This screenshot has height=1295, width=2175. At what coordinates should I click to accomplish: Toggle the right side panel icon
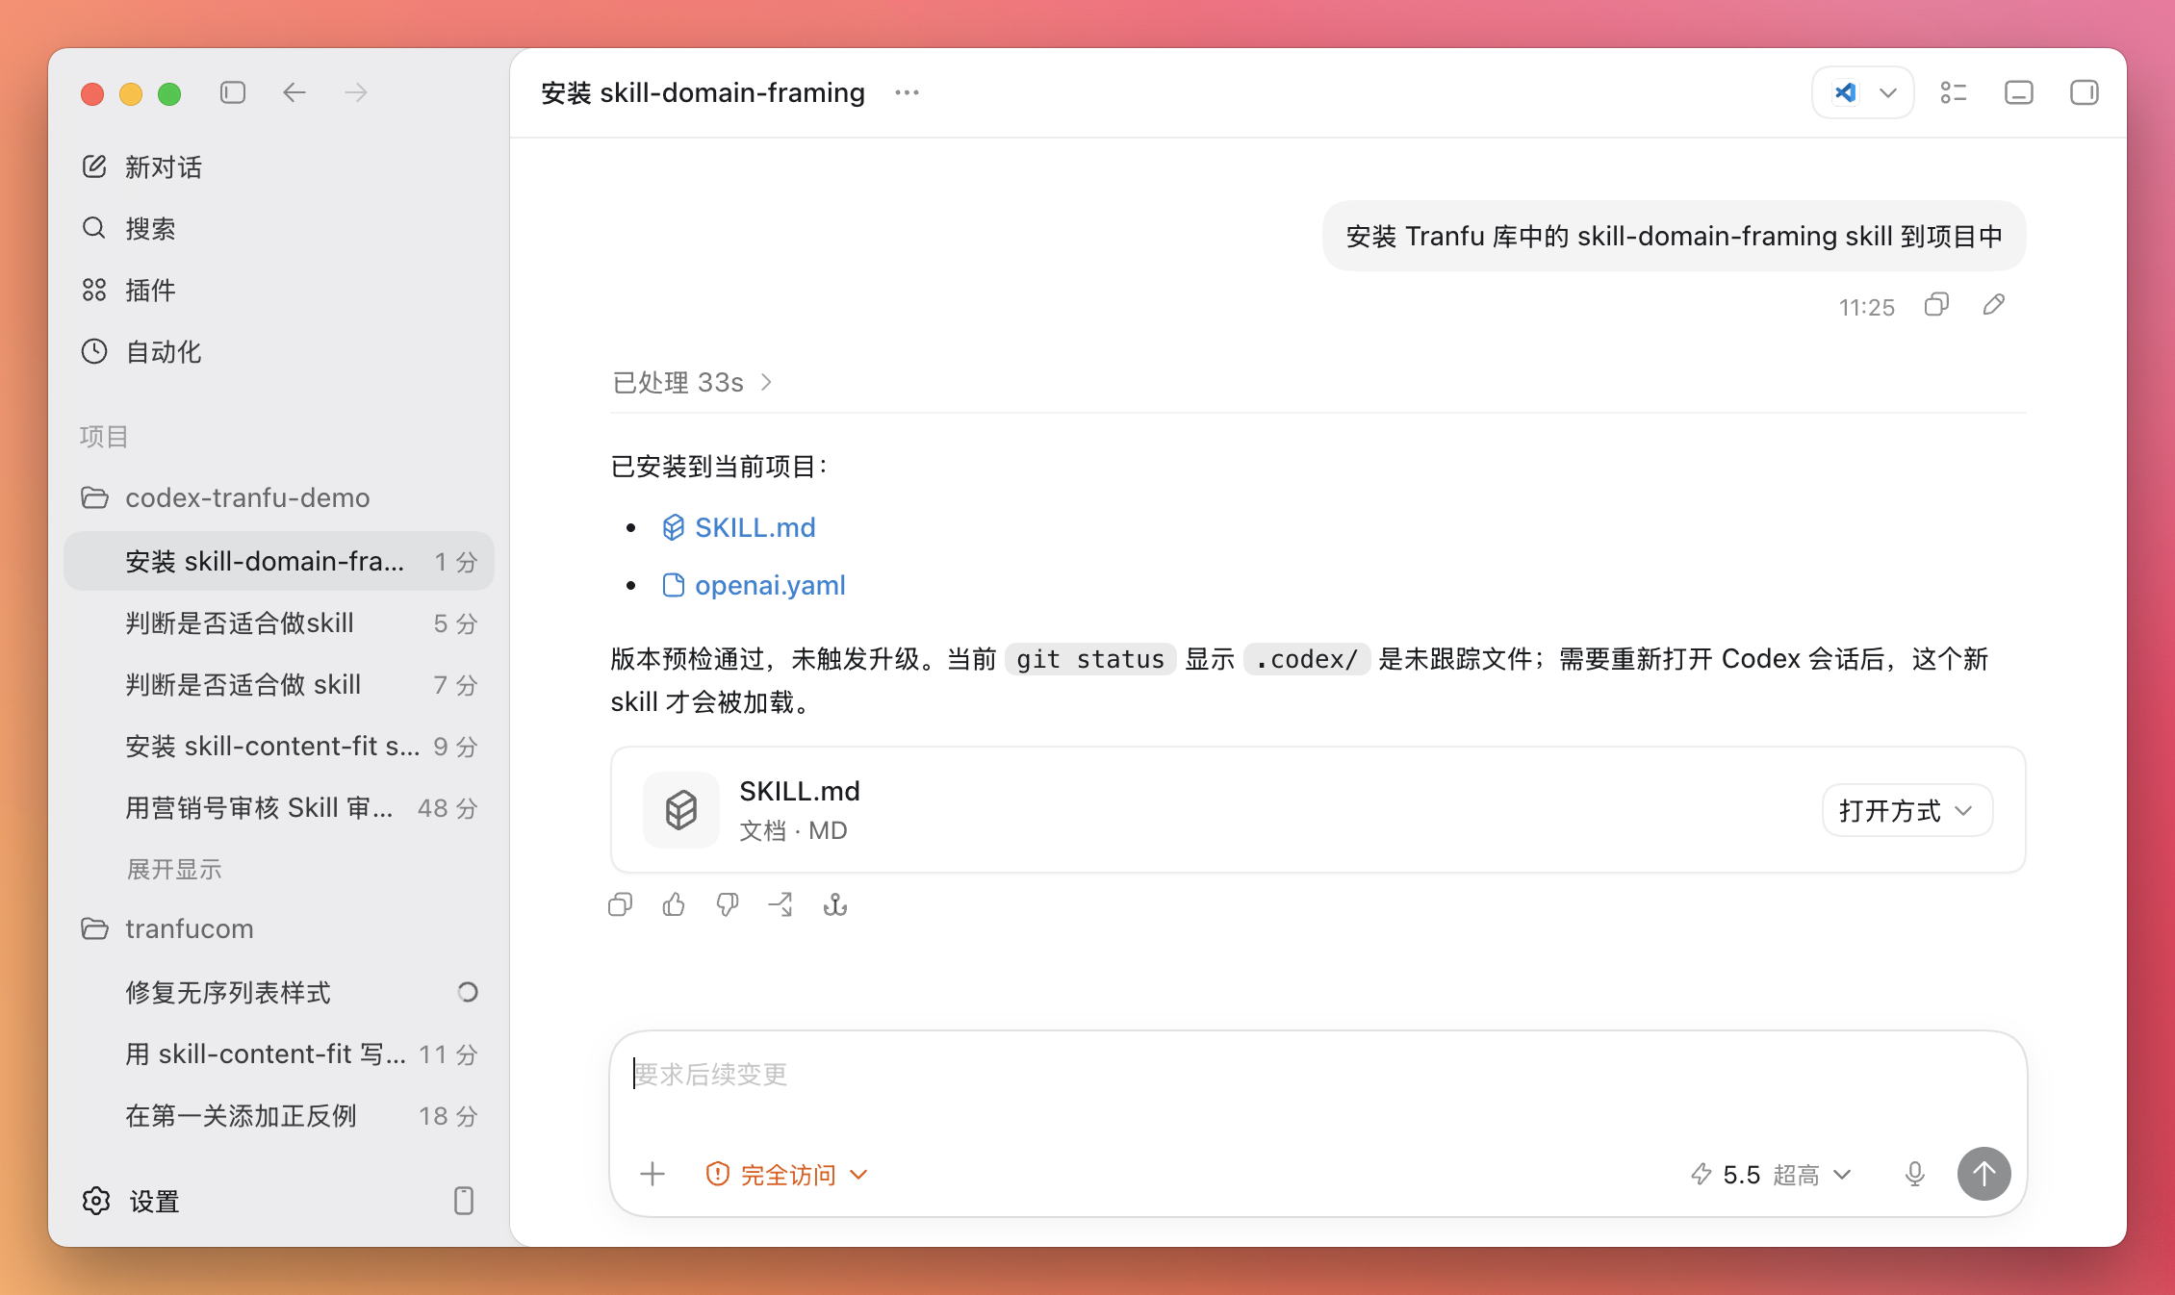coord(2085,92)
